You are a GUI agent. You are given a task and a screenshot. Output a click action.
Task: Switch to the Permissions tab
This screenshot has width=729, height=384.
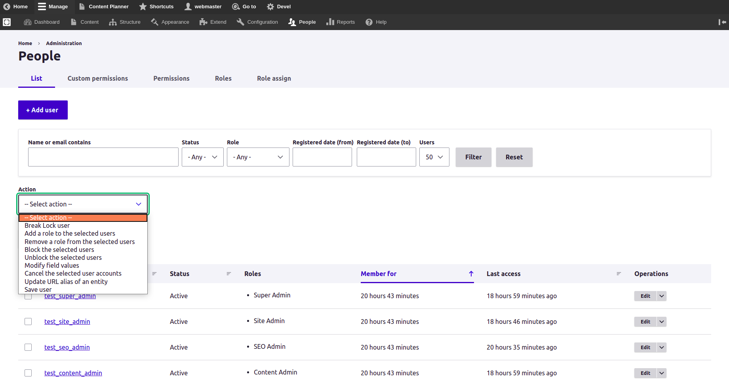coord(171,78)
